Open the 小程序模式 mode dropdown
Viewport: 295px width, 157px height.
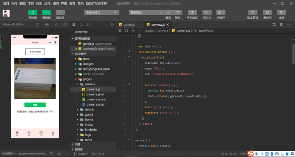[102, 13]
